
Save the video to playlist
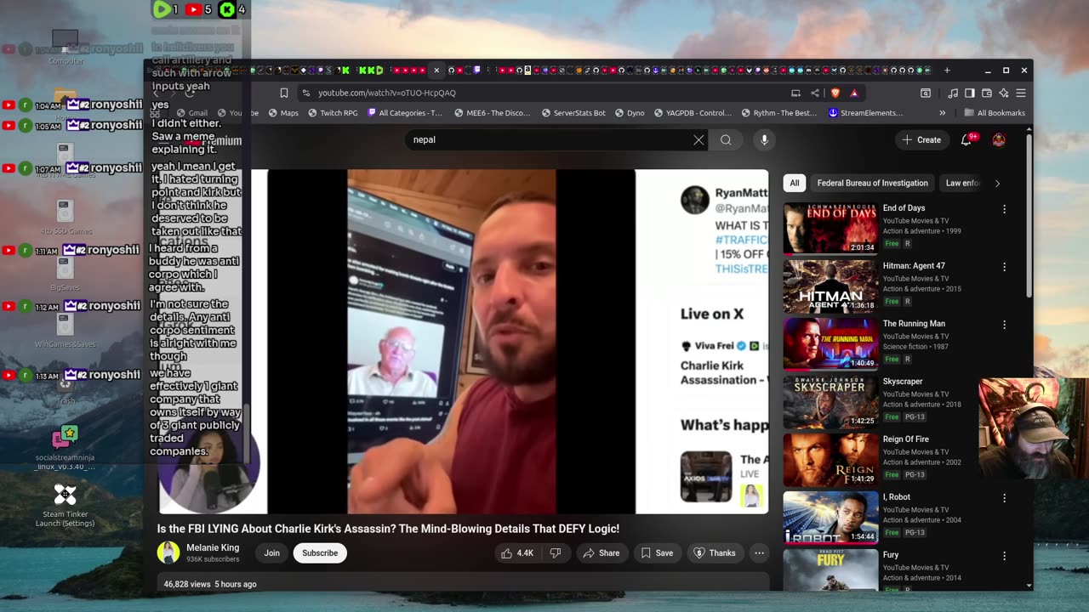(x=657, y=553)
